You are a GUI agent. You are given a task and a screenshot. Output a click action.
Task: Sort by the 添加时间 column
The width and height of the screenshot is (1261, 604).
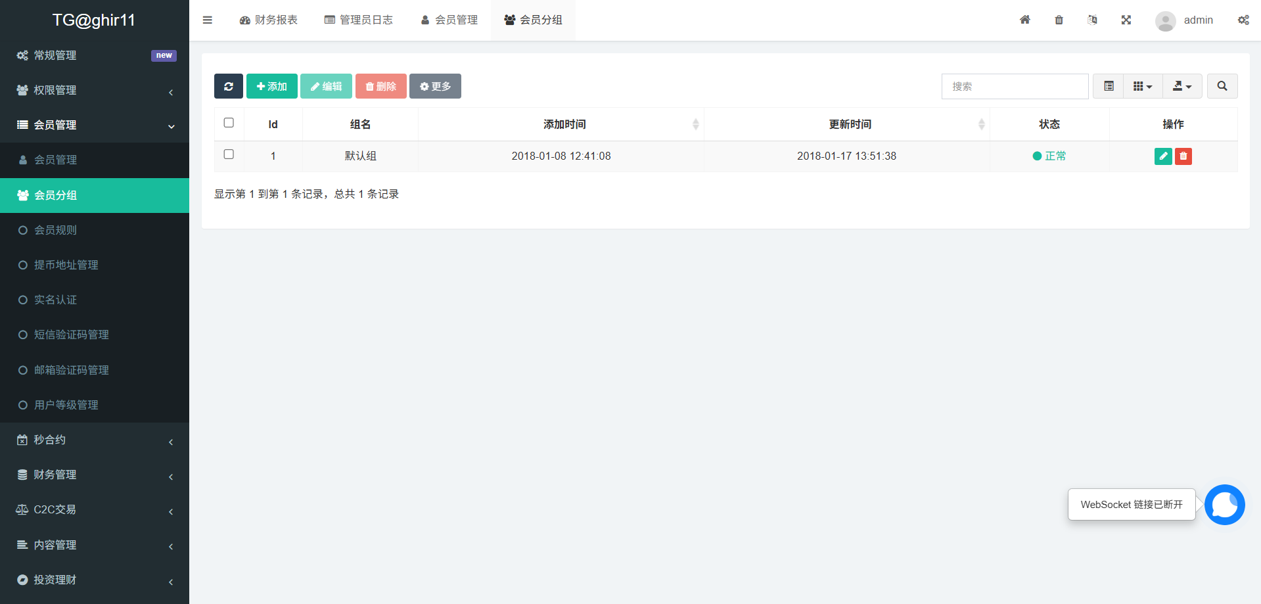(561, 124)
